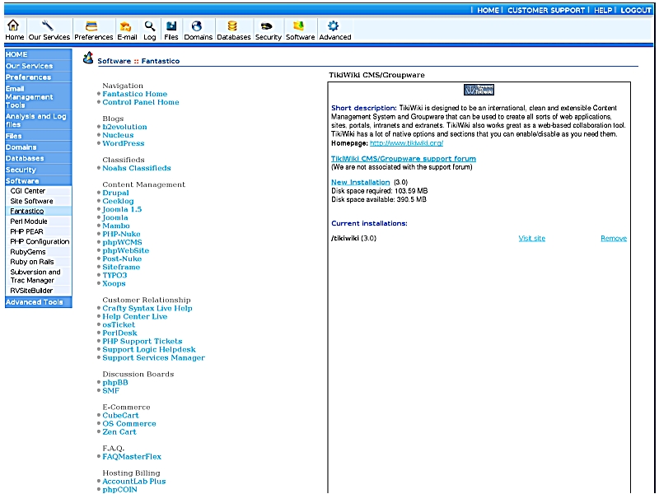Remove the /tikiwiki installation
The width and height of the screenshot is (659, 494).
click(x=614, y=239)
